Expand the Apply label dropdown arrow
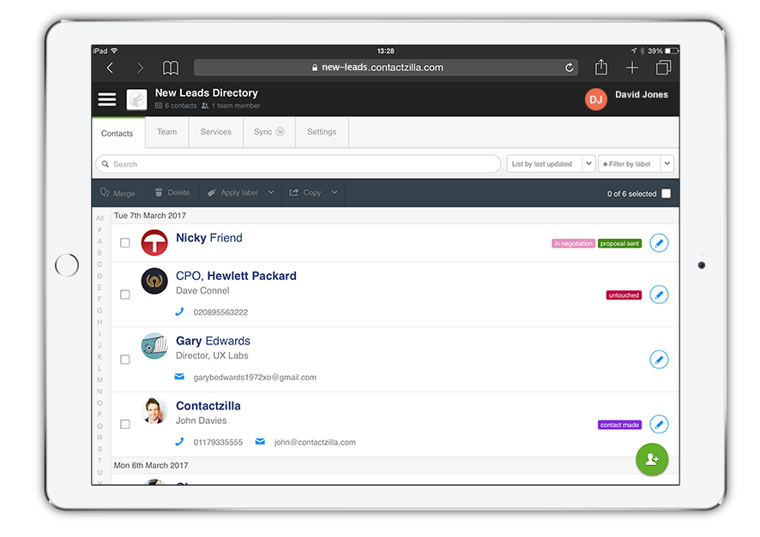The image size is (760, 537). coord(271,193)
